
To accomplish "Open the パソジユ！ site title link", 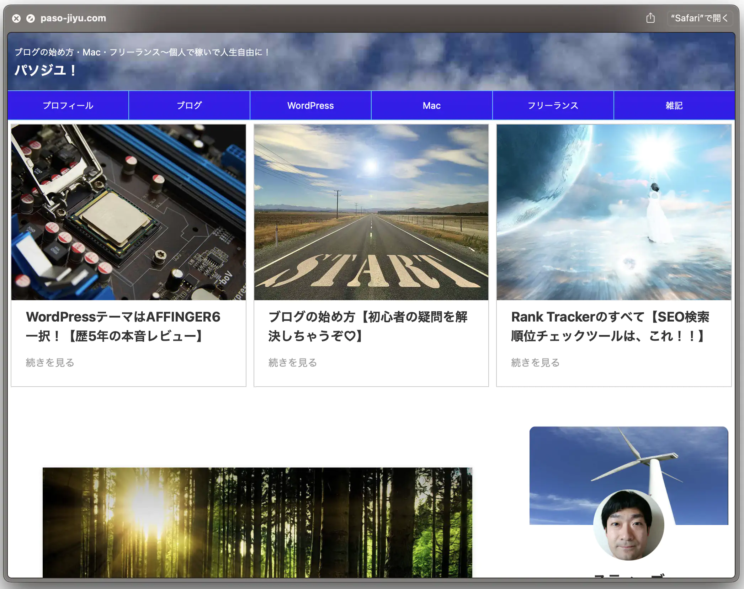I will pos(45,70).
